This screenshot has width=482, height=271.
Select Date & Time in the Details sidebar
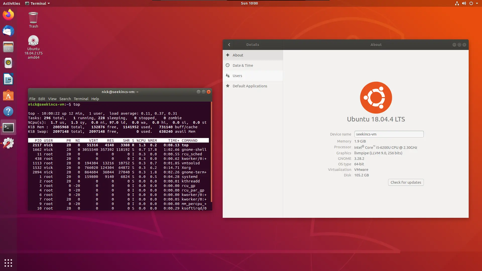[243, 65]
